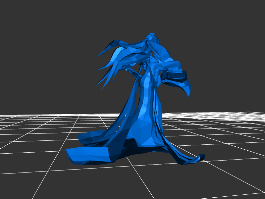Click the uppermost left-pointing spike tip

[x=97, y=56]
